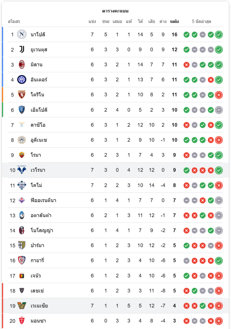Click the Lazio eagle crest icon
The height and width of the screenshot is (329, 231).
[x=22, y=125]
